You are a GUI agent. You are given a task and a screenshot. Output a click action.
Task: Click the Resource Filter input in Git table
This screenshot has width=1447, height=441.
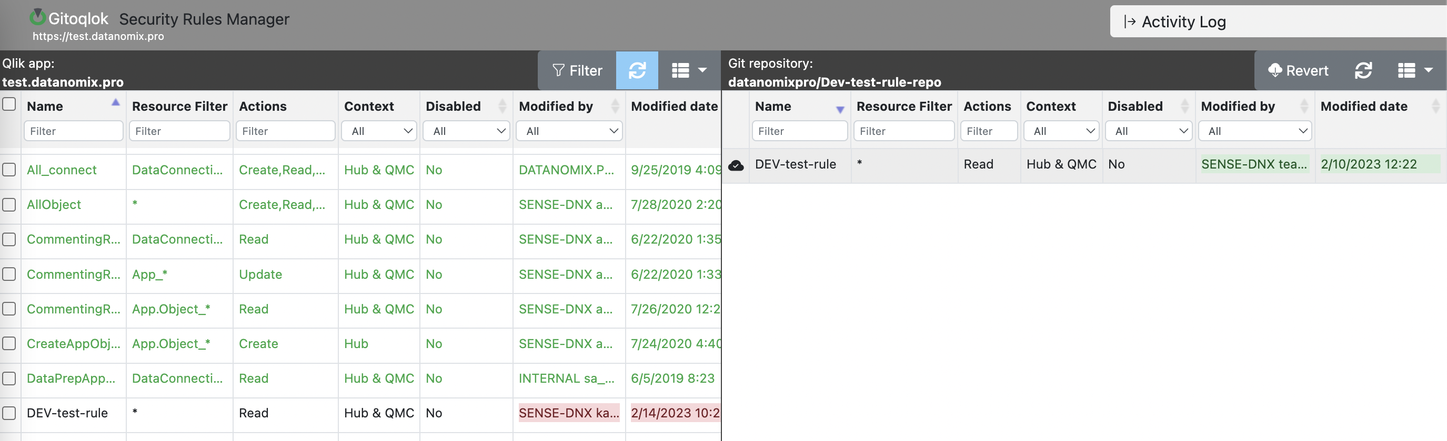point(903,131)
